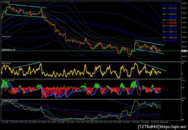Select rising cyan trendline in RSI window
This screenshot has height=130, width=188.
(27, 65)
